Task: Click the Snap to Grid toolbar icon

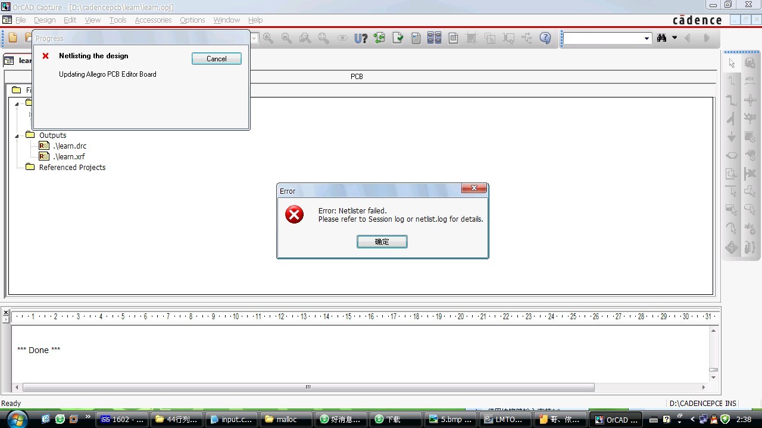Action: 471,38
